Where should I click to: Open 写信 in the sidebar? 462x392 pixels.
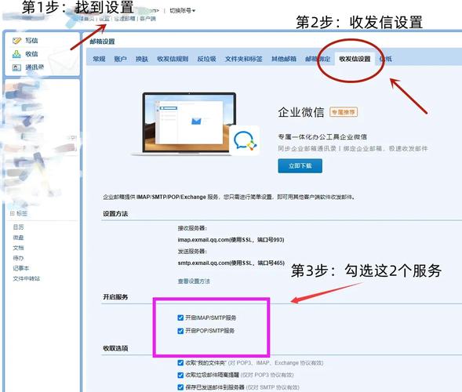pos(31,41)
